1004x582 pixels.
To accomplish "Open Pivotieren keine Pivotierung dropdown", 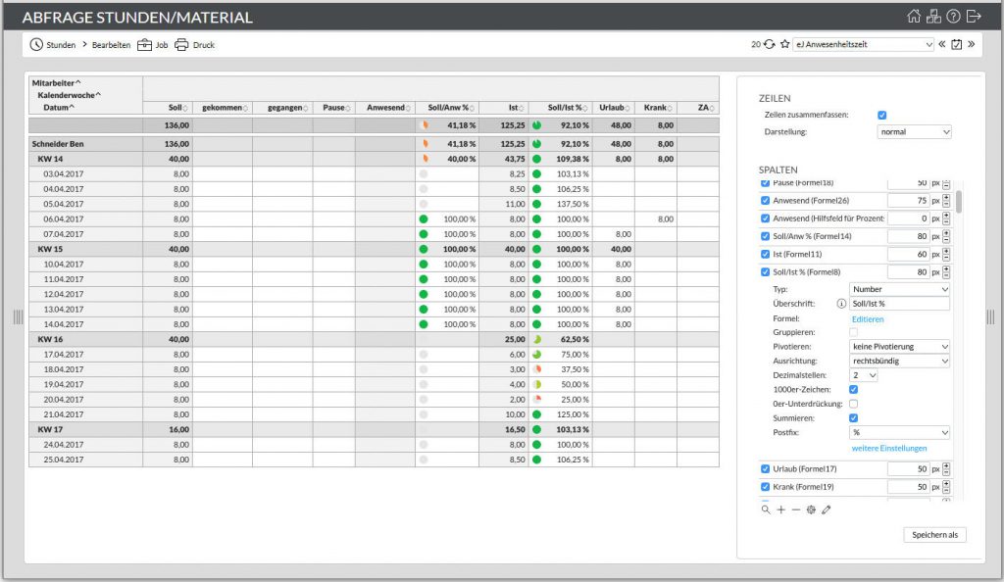I will tap(900, 347).
